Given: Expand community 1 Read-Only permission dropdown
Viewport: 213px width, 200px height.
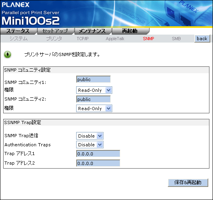Looking at the screenshot, I should [x=94, y=90].
